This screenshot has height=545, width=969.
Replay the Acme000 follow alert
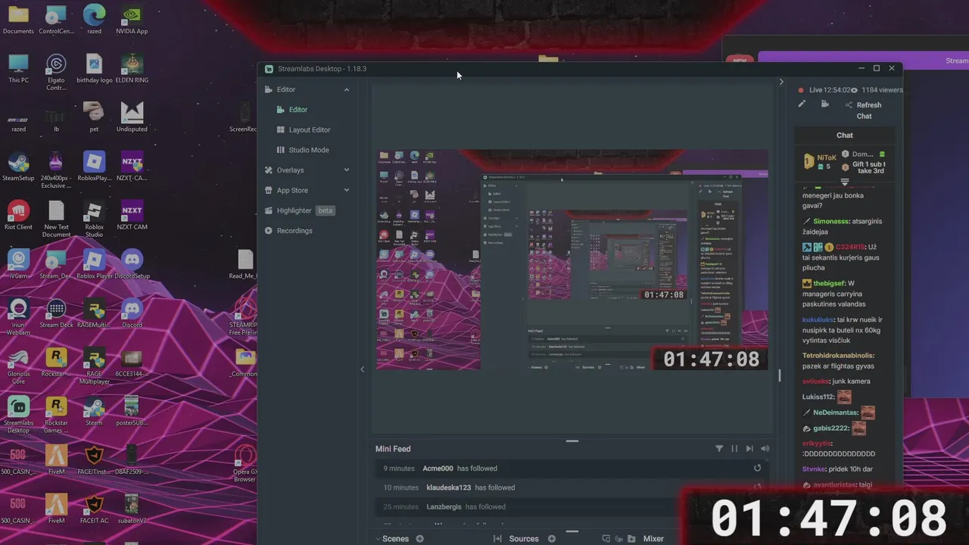[757, 468]
